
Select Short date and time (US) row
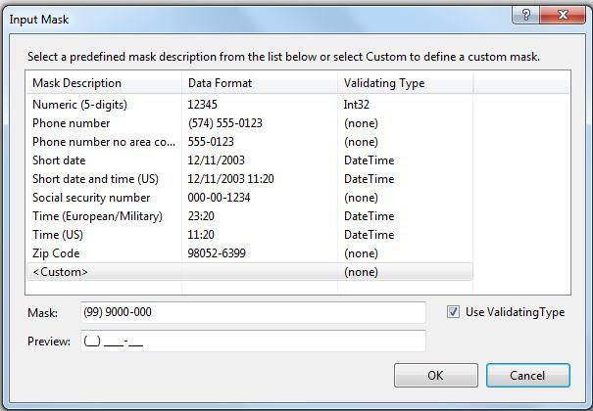[x=250, y=179]
